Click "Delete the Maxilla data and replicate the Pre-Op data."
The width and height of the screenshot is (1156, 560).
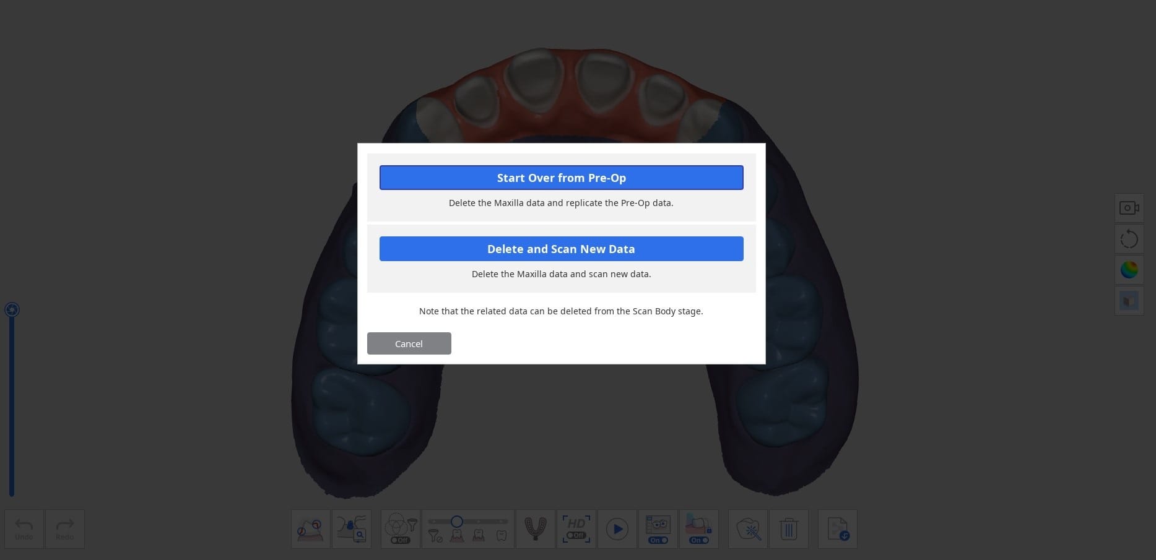tap(561, 203)
